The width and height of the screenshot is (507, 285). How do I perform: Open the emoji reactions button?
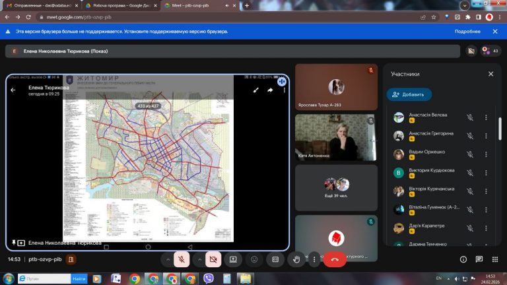click(x=254, y=260)
